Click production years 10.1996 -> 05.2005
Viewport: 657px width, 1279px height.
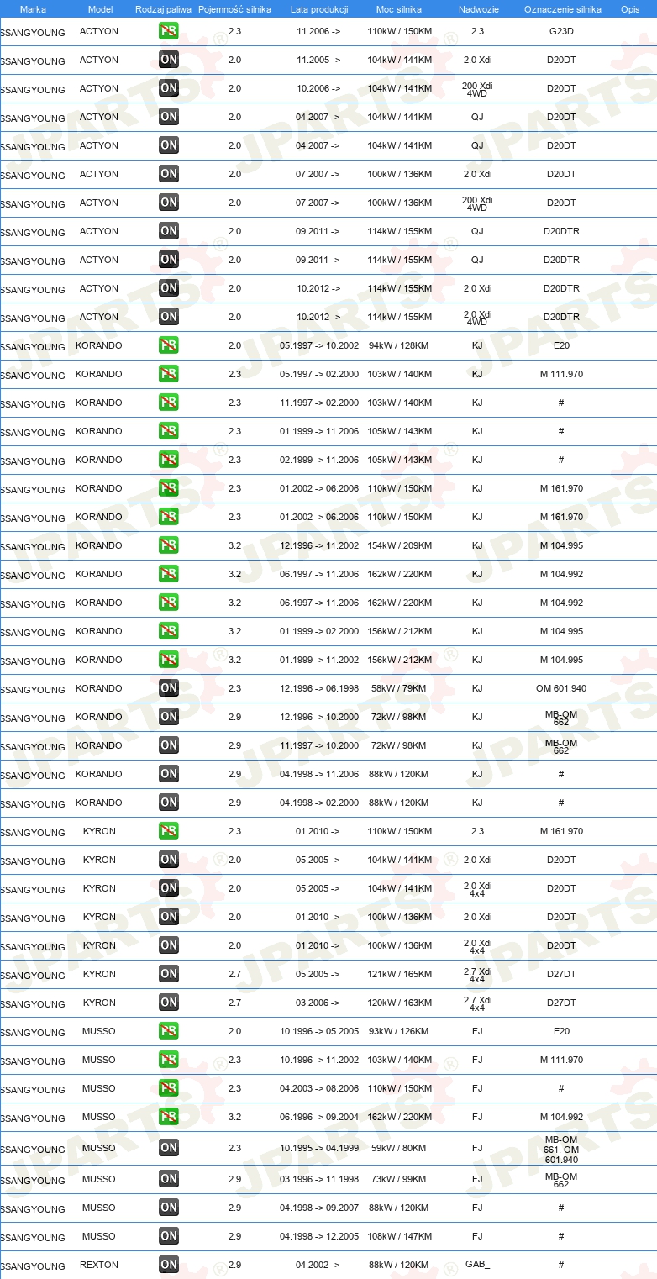(319, 1031)
